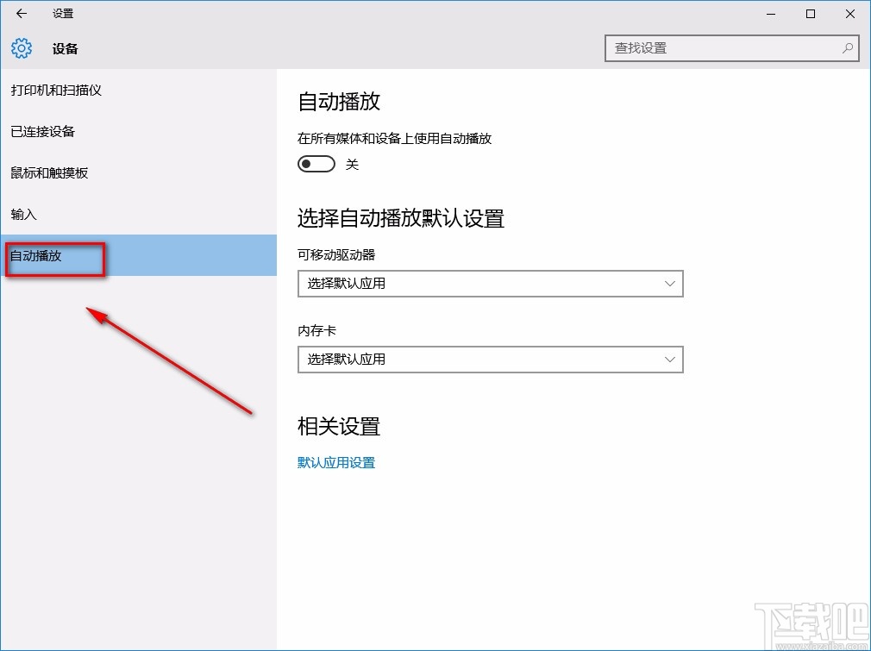Click the search magnifier icon
This screenshot has height=651, width=871.
pos(848,48)
